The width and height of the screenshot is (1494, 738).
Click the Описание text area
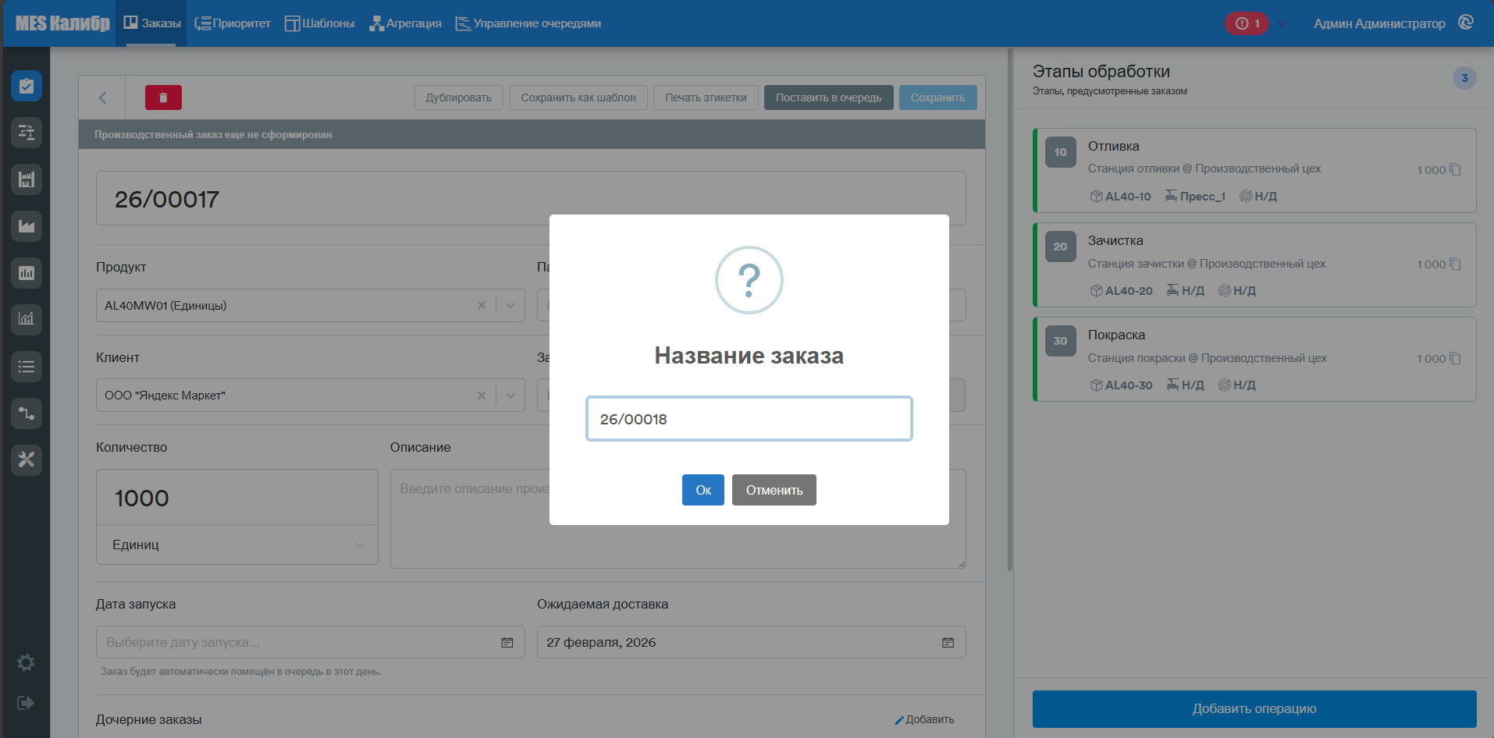(678, 519)
